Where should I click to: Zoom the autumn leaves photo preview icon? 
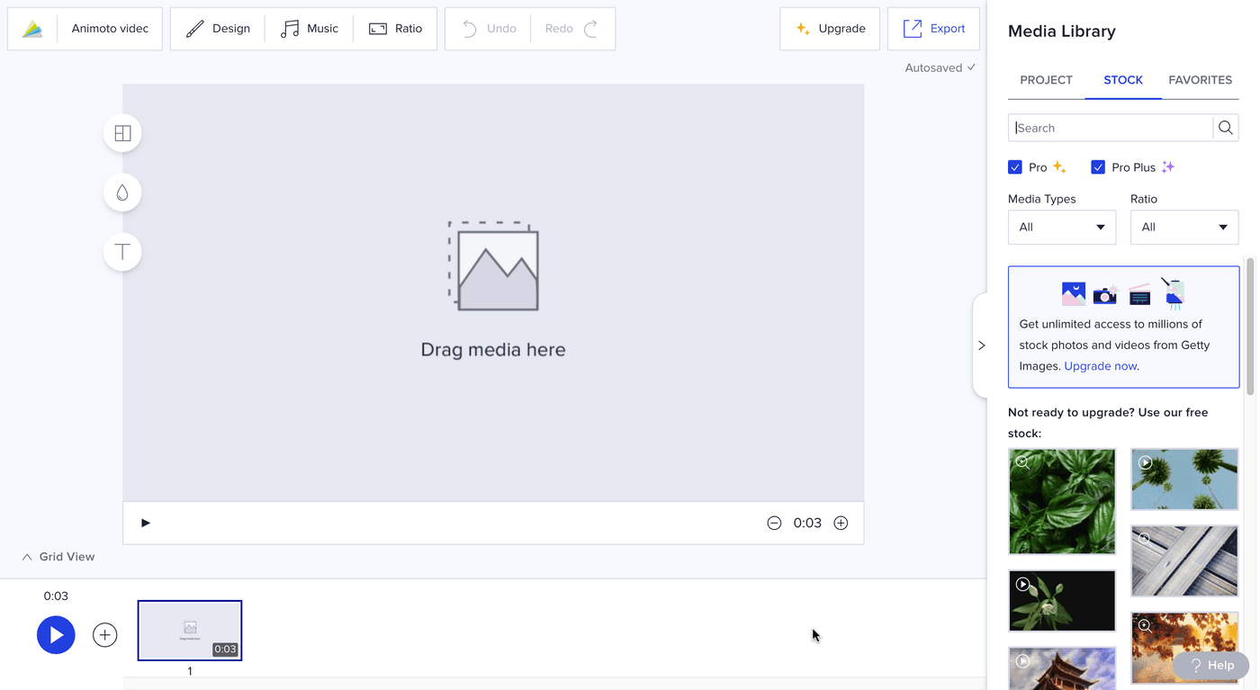tap(1145, 626)
